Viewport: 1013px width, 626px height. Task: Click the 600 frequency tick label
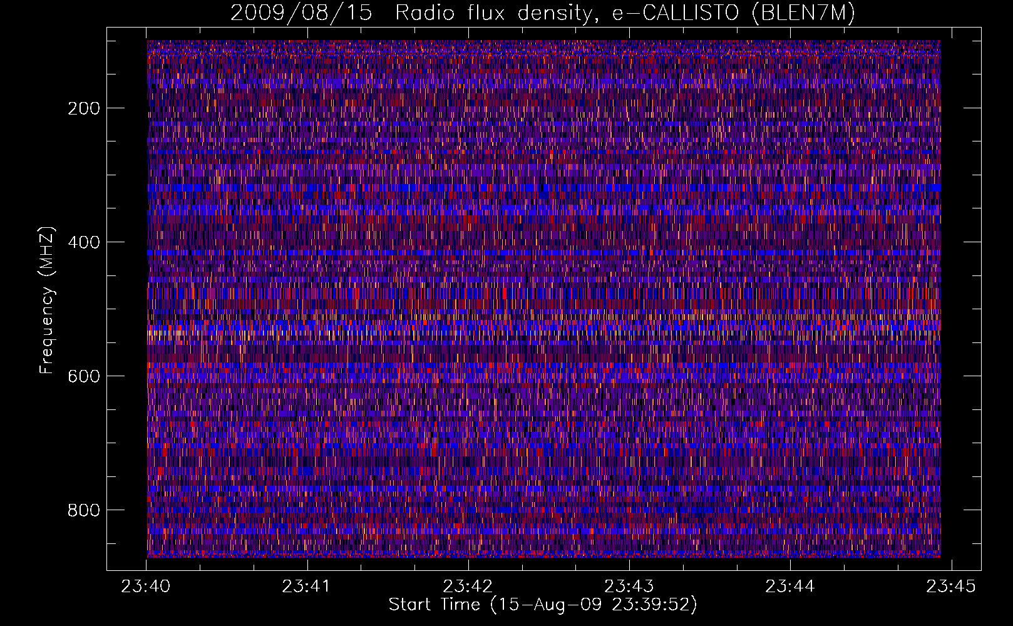[84, 376]
